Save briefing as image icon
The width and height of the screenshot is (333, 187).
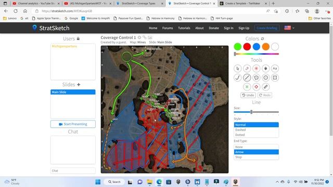(x=150, y=37)
